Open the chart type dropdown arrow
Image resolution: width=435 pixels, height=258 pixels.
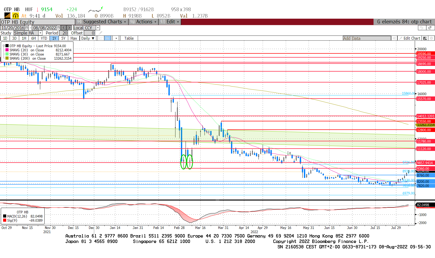tap(116, 38)
